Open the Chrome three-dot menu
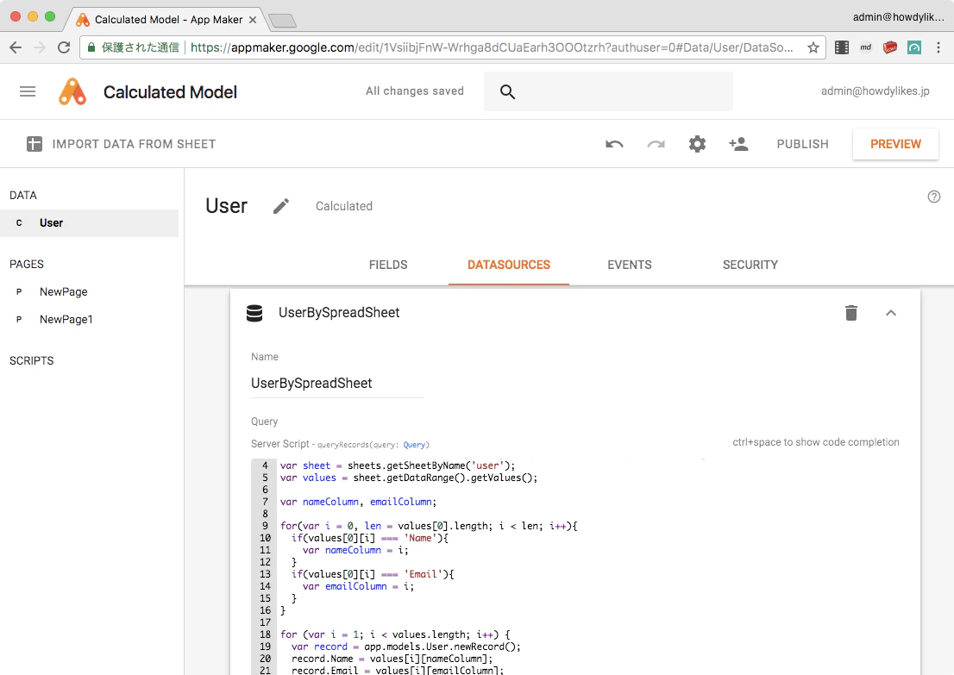Screen dimensions: 954x675 tap(938, 47)
